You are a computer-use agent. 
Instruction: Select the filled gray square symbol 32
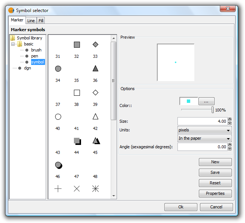point(77,45)
